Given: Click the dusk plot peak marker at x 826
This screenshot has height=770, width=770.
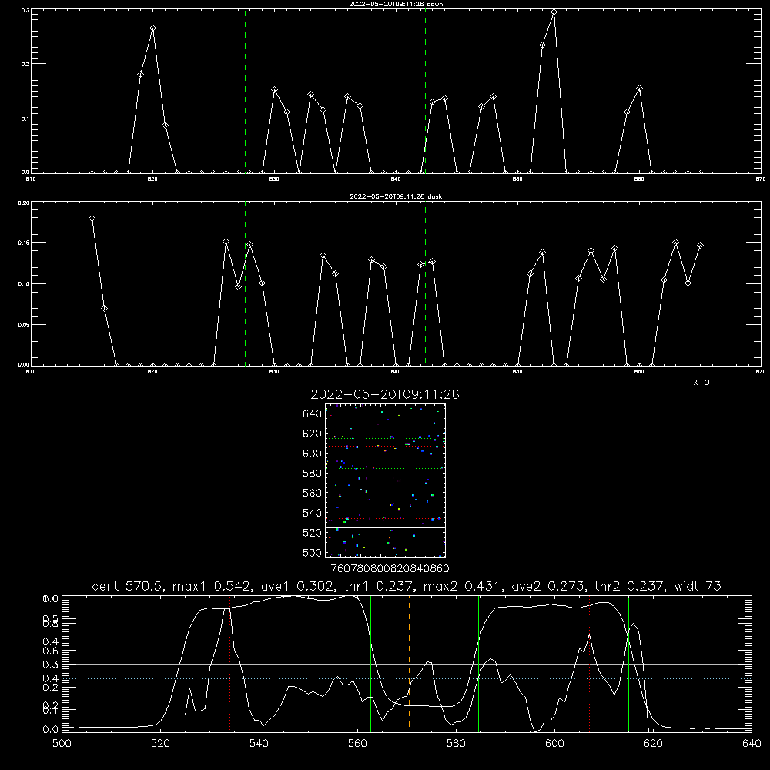Looking at the screenshot, I should 226,242.
